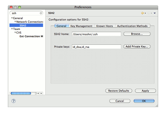The width and height of the screenshot is (166, 118).
Task: Collapse the Team tree node
Action: [12, 29]
